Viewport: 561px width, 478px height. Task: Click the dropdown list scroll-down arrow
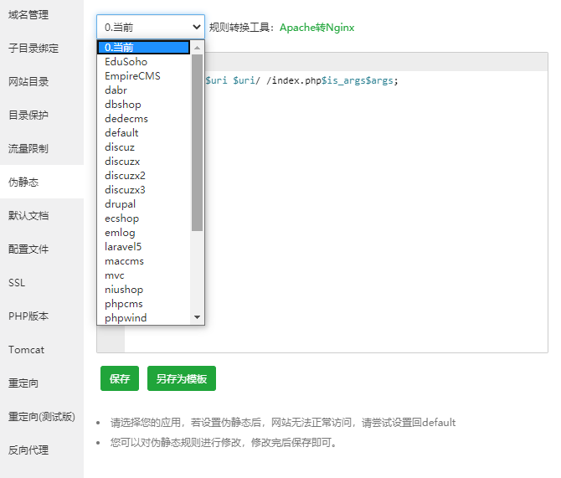point(197,317)
